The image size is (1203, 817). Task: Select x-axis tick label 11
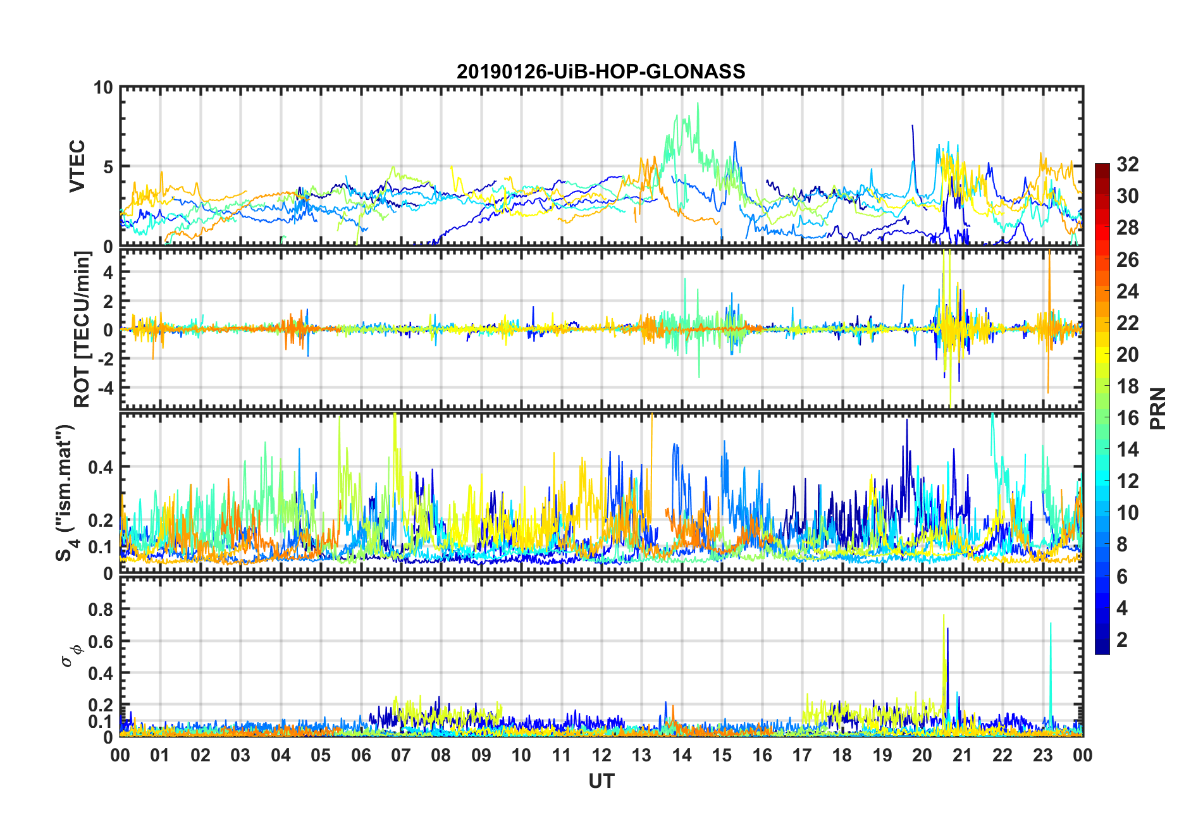click(562, 755)
